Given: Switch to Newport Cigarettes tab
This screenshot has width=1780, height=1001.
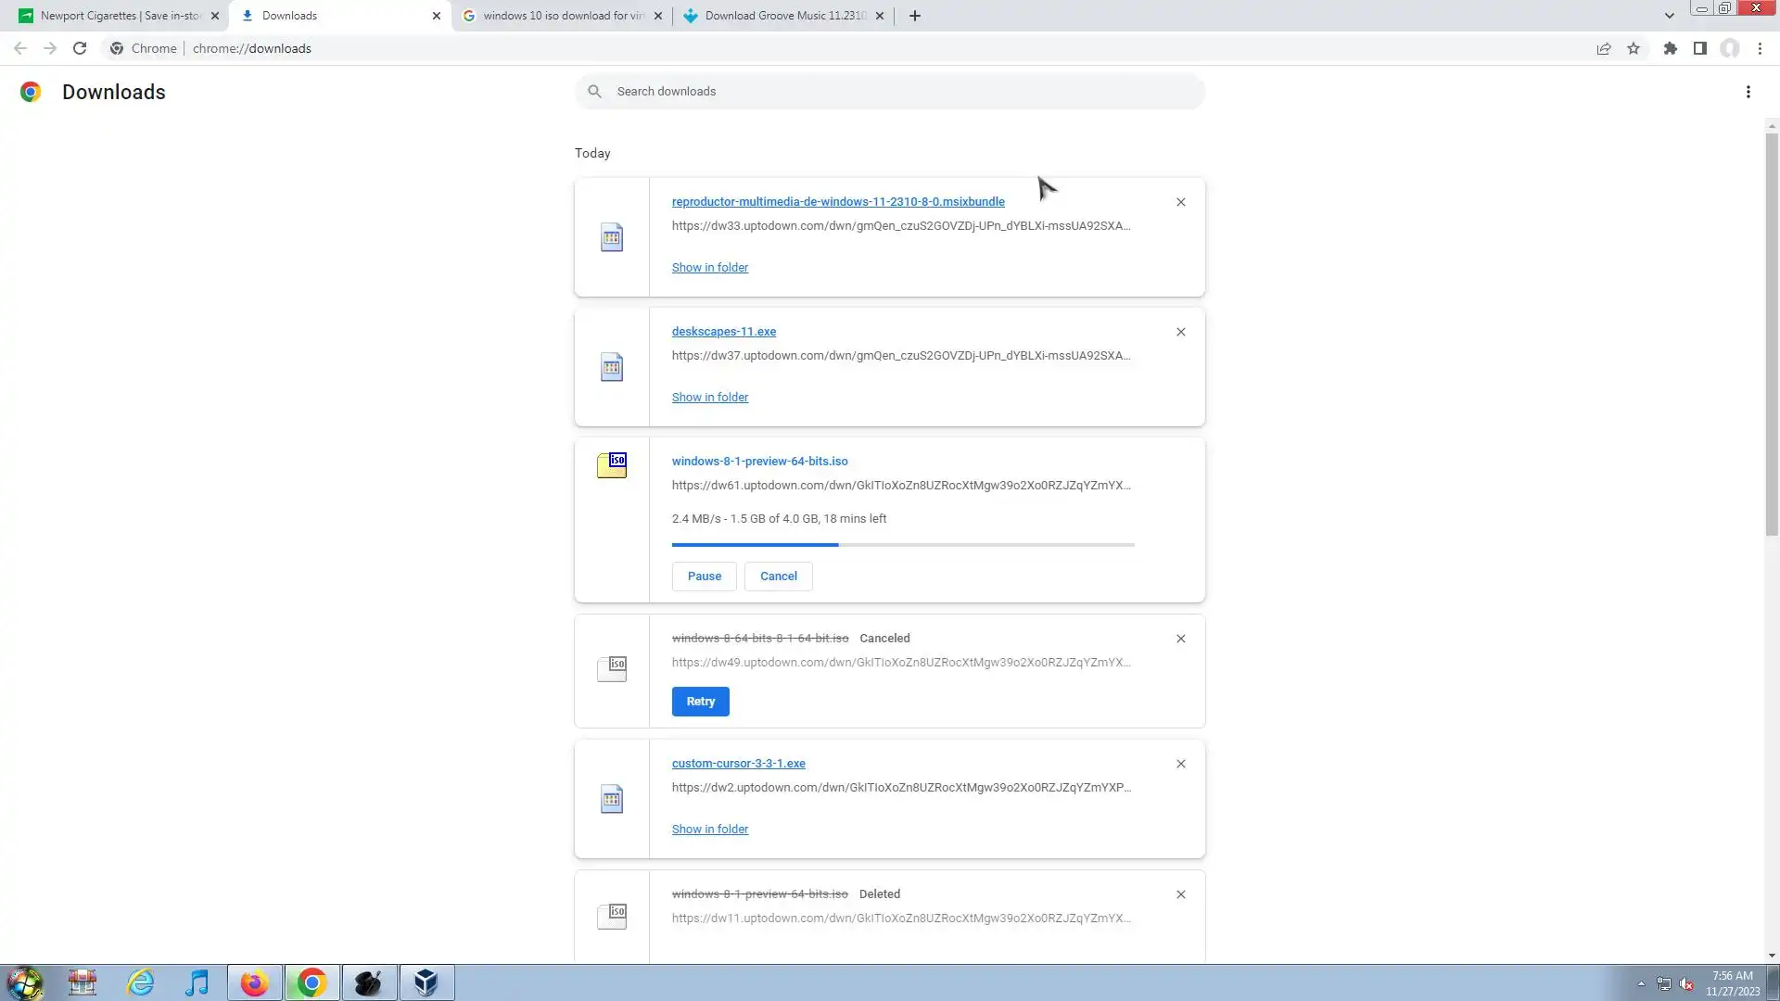Looking at the screenshot, I should coord(119,16).
